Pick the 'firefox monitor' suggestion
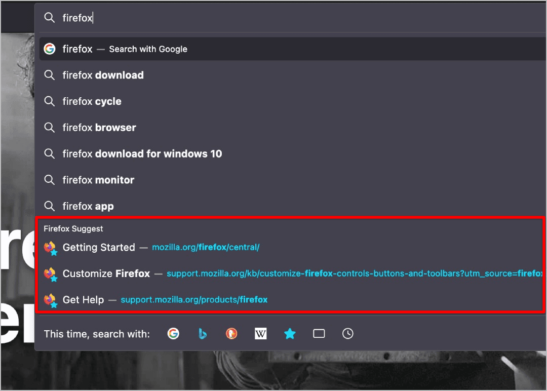 pos(98,180)
